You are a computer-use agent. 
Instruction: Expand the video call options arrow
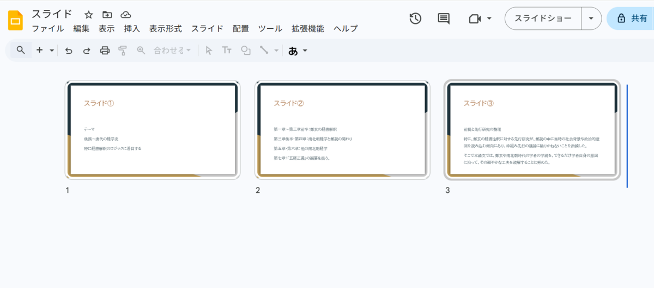(489, 18)
